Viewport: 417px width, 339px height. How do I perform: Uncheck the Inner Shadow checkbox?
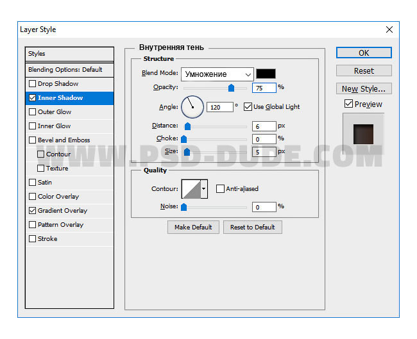pos(32,98)
